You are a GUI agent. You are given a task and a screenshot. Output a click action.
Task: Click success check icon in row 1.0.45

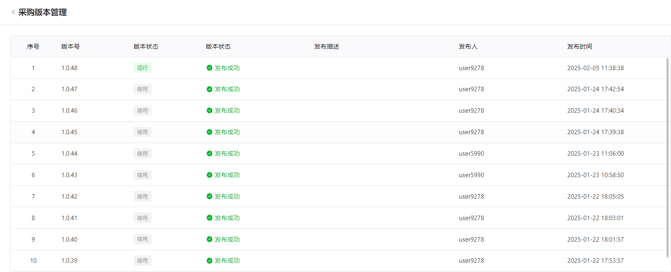[209, 132]
